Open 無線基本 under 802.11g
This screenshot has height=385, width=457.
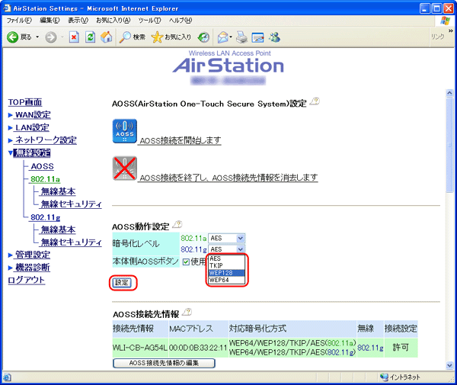[x=59, y=229]
